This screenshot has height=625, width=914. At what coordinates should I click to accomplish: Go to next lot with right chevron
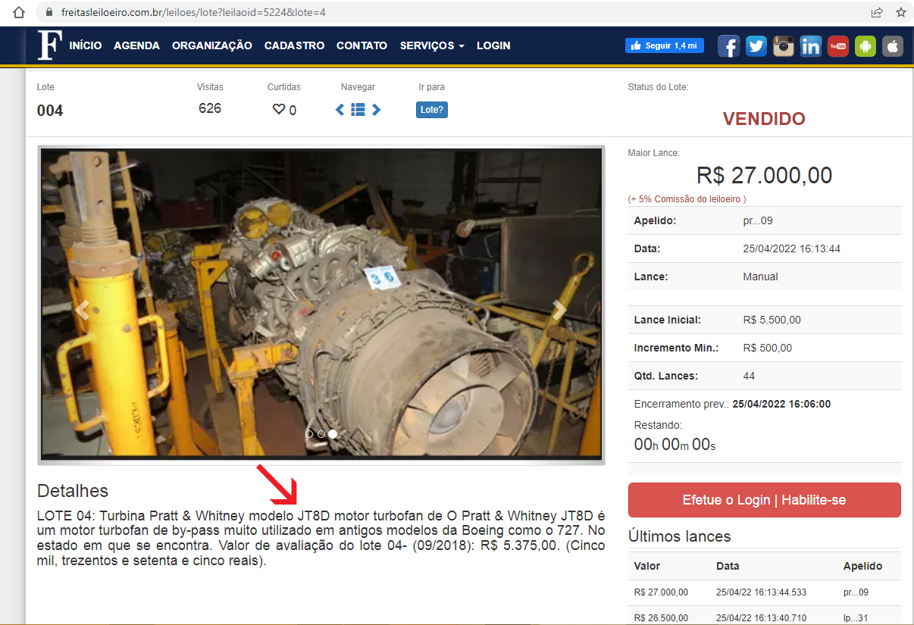coord(376,110)
